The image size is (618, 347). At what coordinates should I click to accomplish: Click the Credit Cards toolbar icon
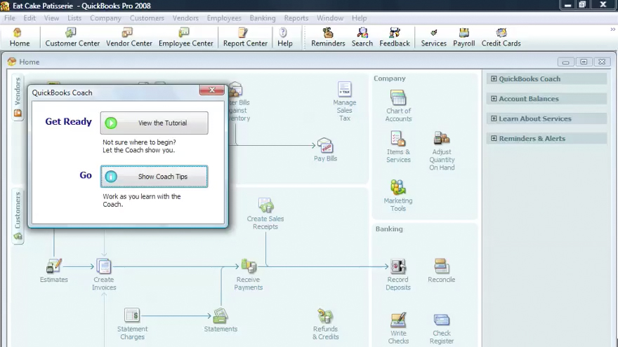pyautogui.click(x=501, y=37)
